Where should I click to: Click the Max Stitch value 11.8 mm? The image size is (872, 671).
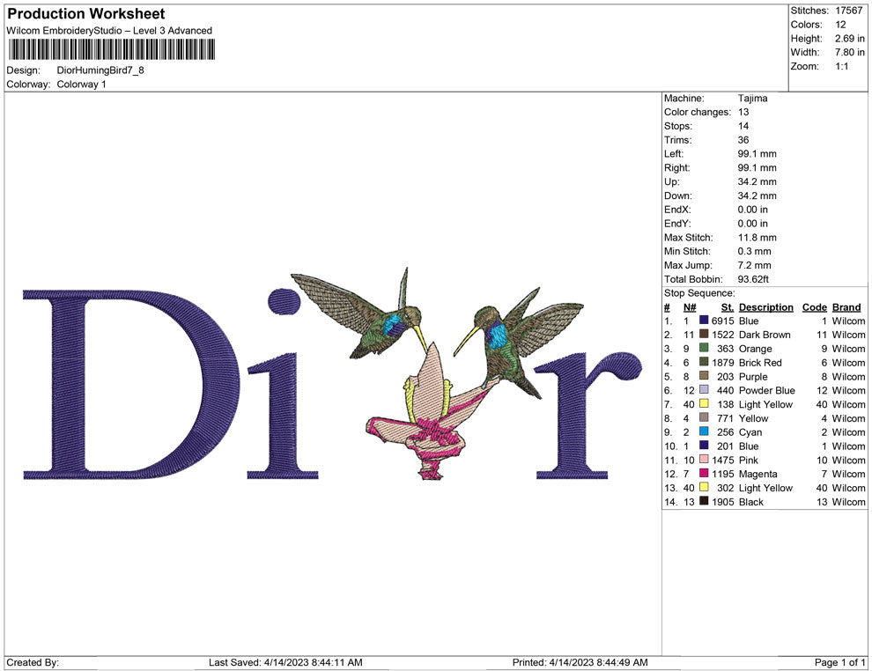point(757,238)
